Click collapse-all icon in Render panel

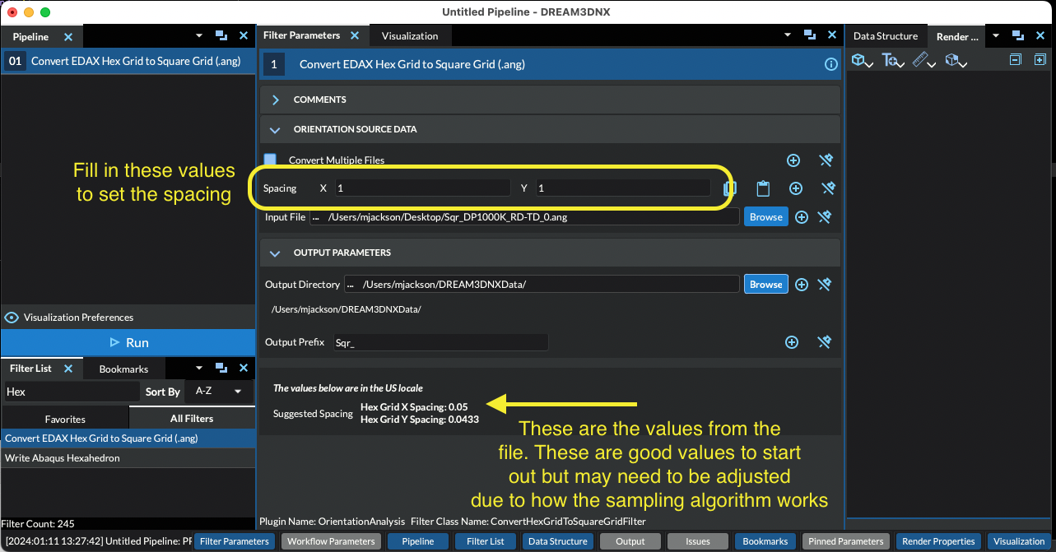click(1016, 60)
